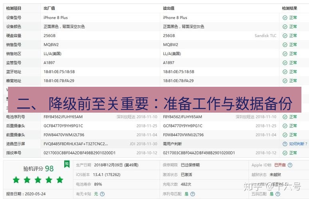309x199 pixels.
Task: Open help icon next to 序列号匹配
Action: click(x=193, y=194)
